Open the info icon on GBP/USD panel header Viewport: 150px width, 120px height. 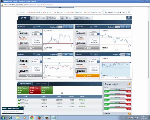(91, 54)
